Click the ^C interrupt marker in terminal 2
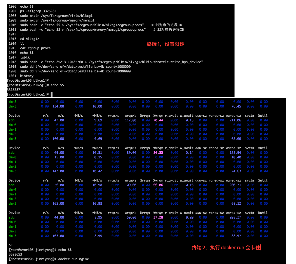 coord(11,245)
